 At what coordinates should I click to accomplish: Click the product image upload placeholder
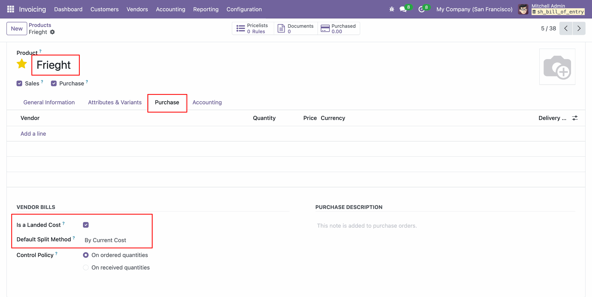[557, 67]
